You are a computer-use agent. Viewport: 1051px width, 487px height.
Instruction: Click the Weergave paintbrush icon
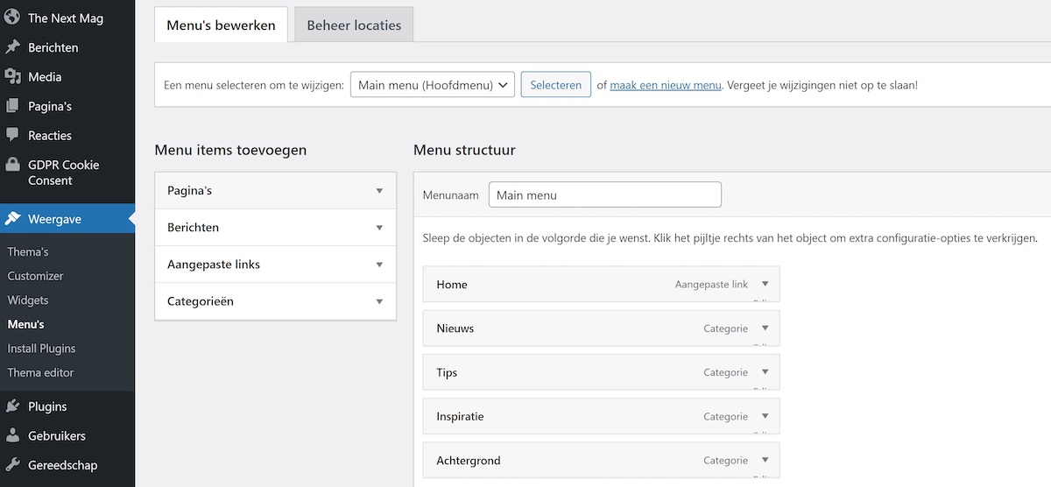(12, 219)
